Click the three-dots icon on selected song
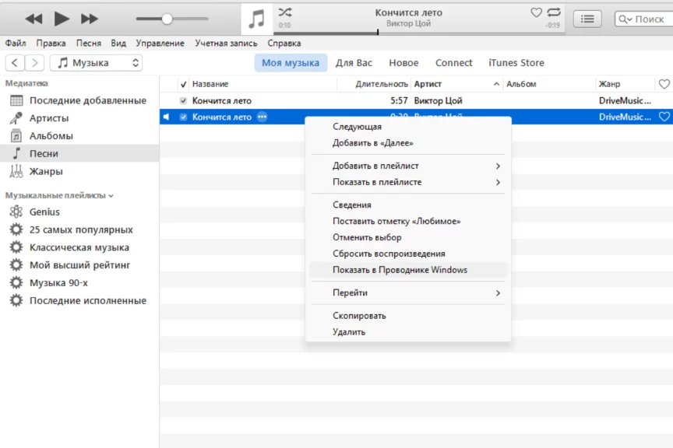 pos(262,117)
